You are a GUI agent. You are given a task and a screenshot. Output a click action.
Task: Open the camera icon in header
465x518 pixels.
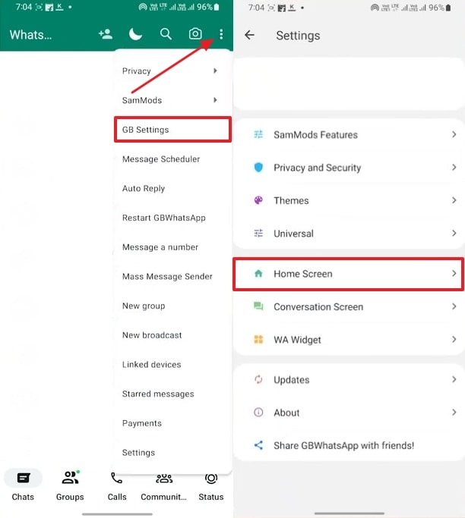195,34
